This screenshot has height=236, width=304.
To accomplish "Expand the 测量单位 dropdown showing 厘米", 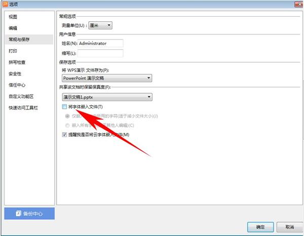I will [100, 25].
